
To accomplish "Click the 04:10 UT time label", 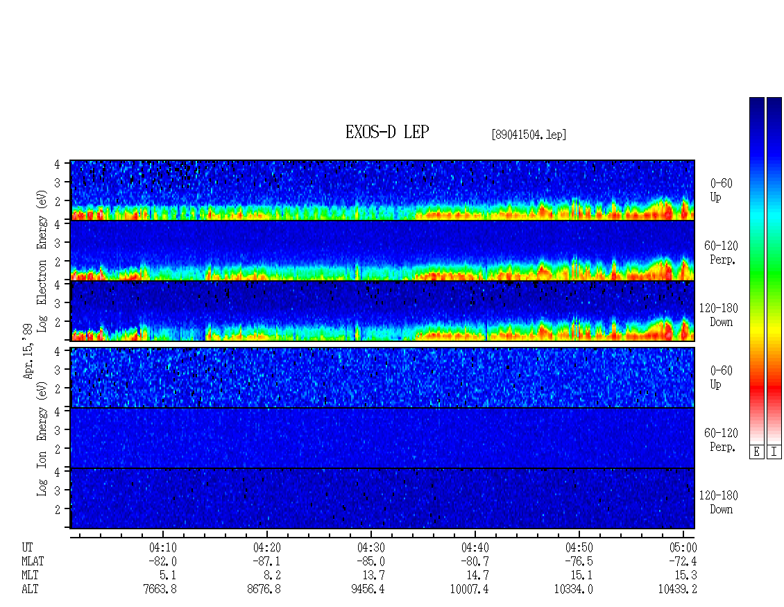I will click(163, 547).
